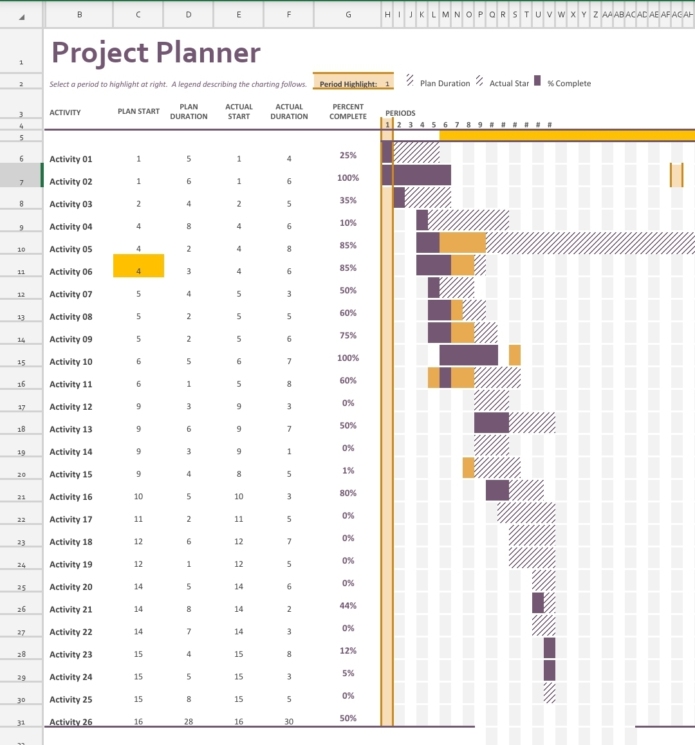Image resolution: width=695 pixels, height=745 pixels.
Task: Select column G header
Action: tap(348, 14)
